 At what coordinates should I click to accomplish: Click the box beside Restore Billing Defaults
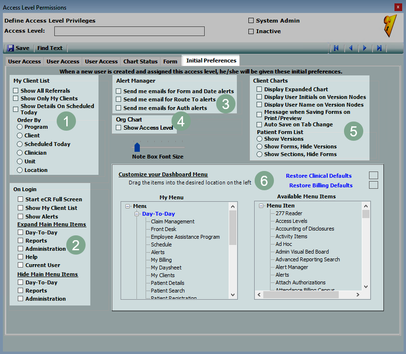[373, 185]
